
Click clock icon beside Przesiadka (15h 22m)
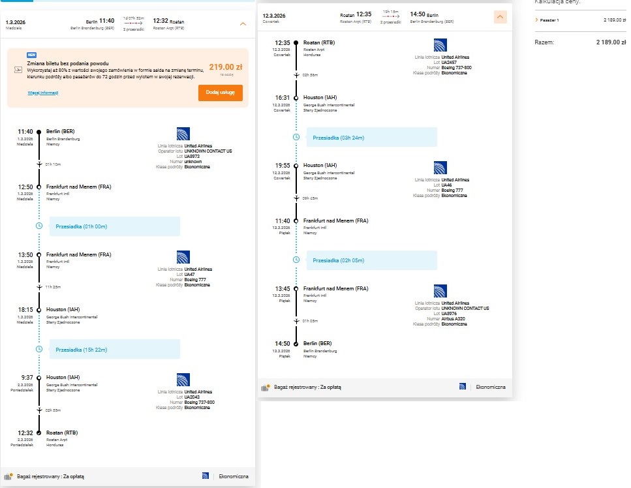coord(39,349)
